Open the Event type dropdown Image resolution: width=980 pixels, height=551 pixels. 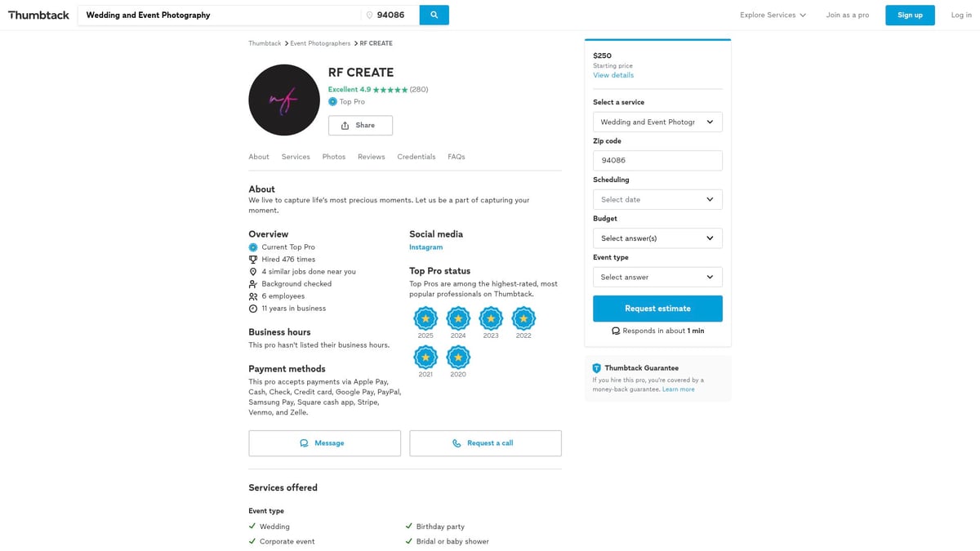coord(657,278)
